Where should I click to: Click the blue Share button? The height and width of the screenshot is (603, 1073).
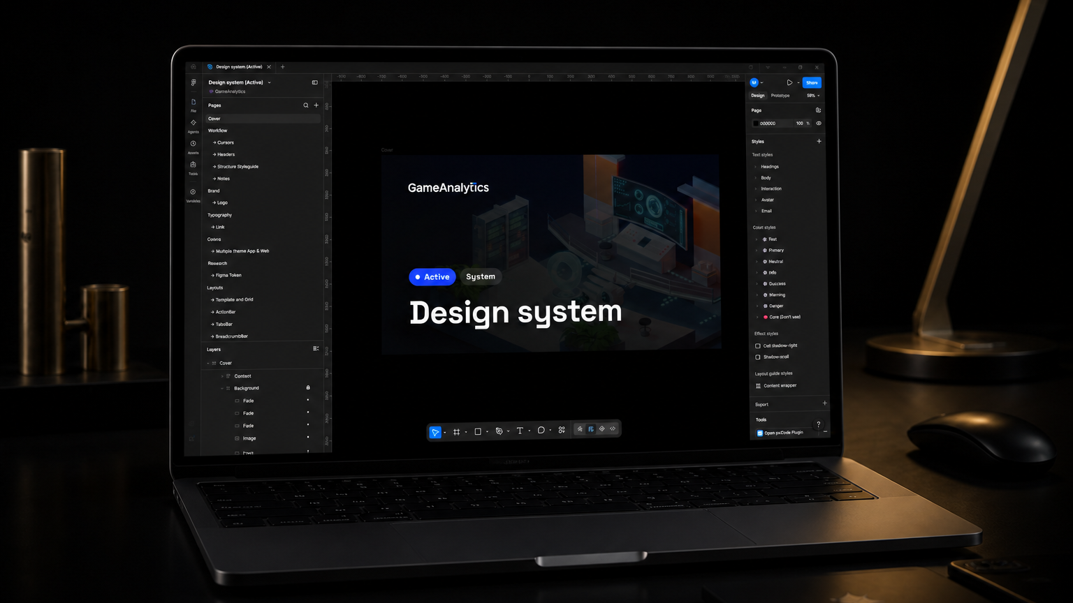tap(812, 82)
